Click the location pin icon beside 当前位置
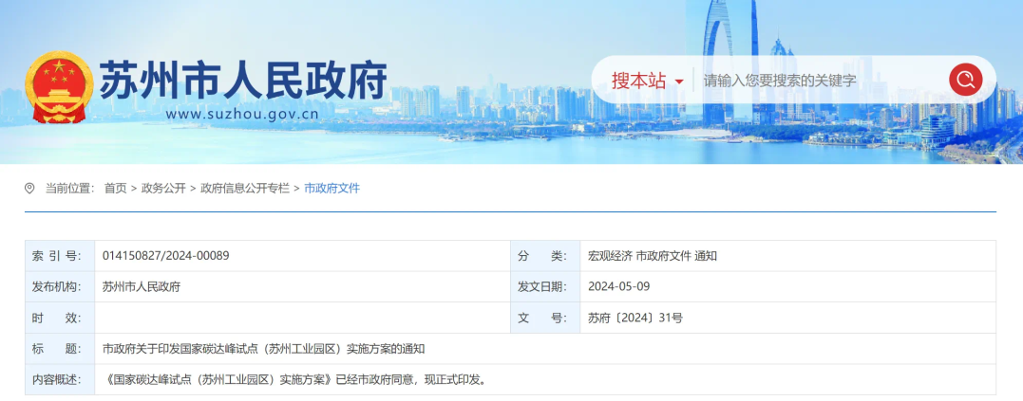This screenshot has width=1023, height=401. 29,189
